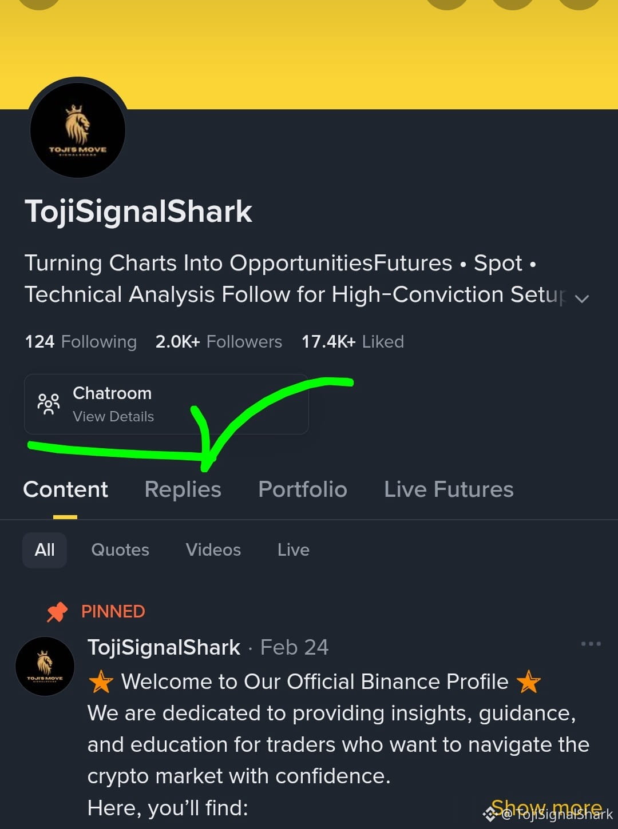
Task: View the 124 Following list
Action: tap(81, 342)
